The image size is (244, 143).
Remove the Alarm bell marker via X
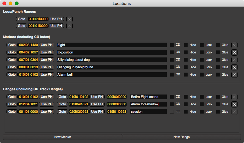[234, 75]
